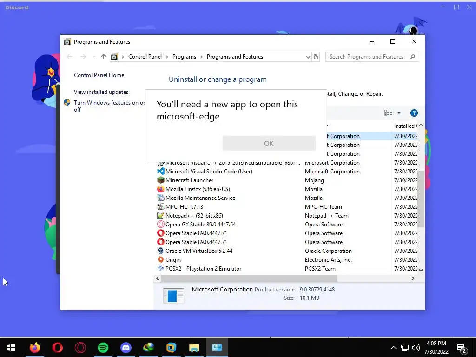Open recent locations dropdown arrow
This screenshot has width=476, height=357.
tap(94, 57)
